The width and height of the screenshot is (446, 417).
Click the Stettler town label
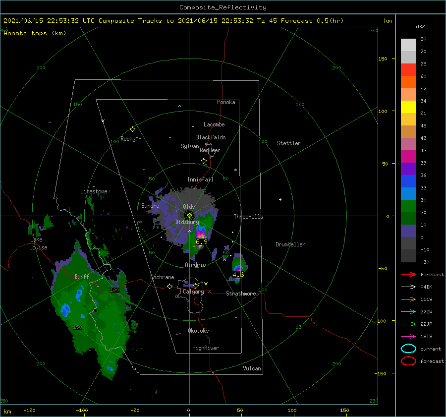289,143
